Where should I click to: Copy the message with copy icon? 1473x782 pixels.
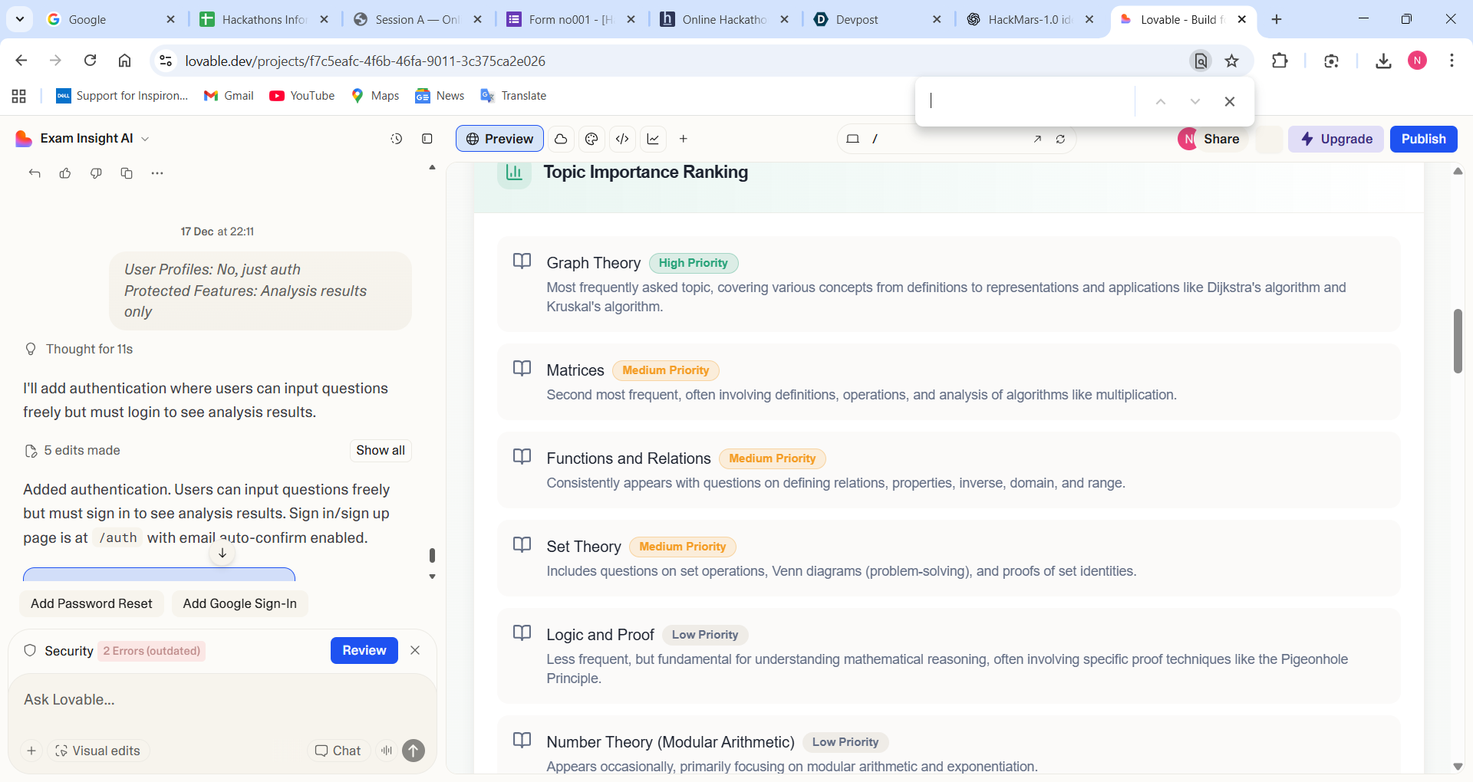(127, 173)
